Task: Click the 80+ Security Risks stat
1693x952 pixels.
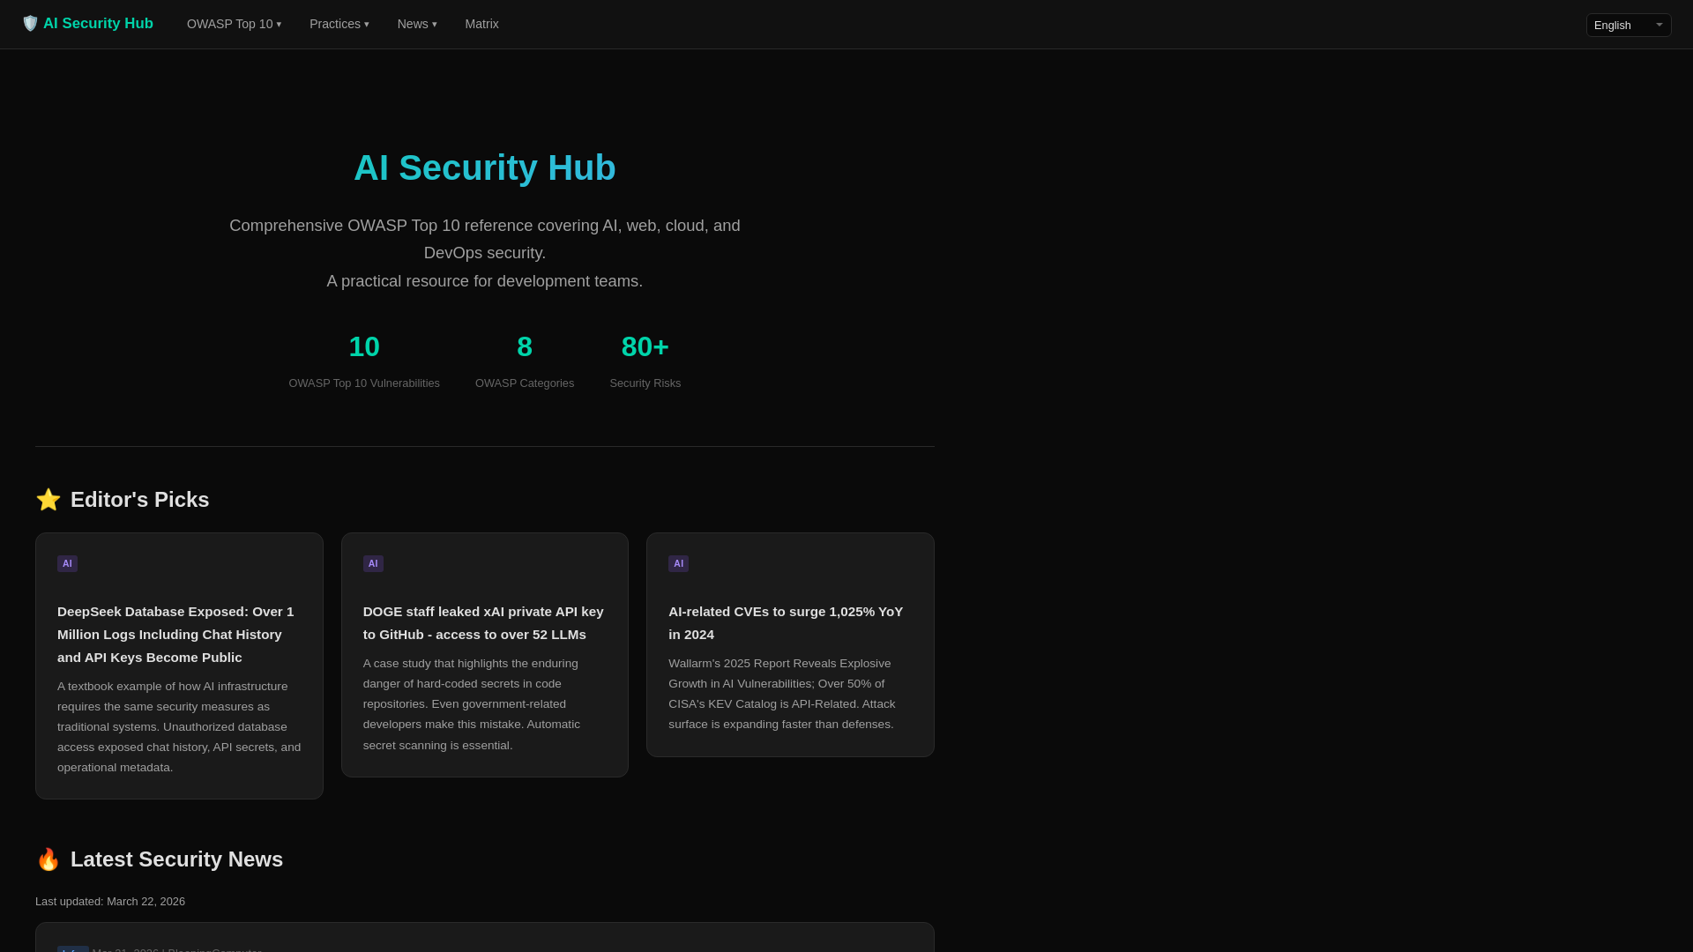Action: (645, 361)
